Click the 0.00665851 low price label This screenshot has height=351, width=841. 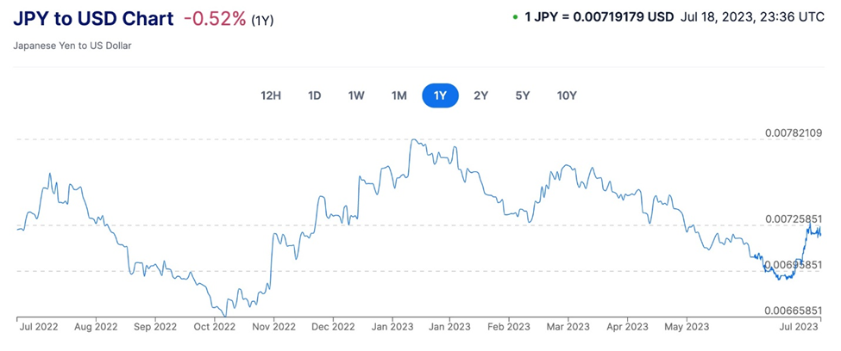794,310
